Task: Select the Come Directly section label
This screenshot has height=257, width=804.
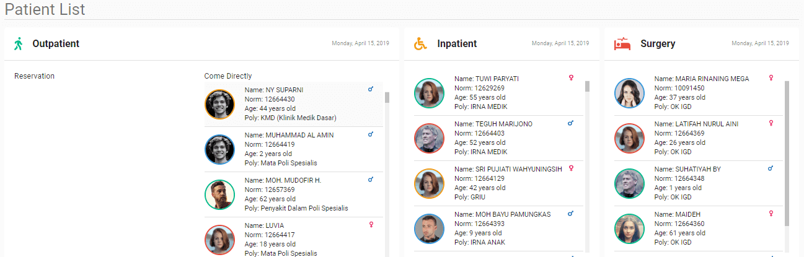Action: pyautogui.click(x=228, y=76)
